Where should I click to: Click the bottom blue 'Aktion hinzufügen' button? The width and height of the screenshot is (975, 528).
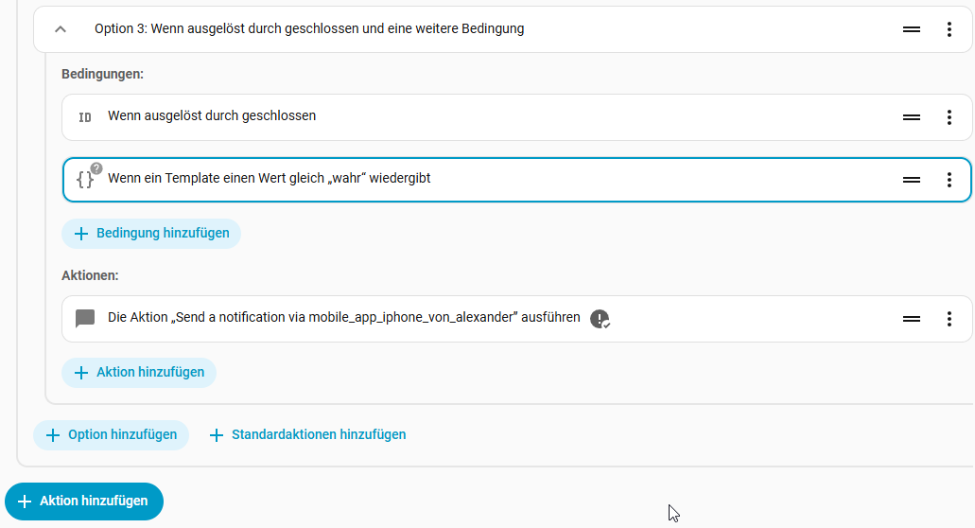pos(84,502)
